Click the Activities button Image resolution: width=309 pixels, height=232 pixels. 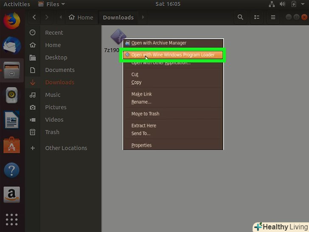[17, 4]
